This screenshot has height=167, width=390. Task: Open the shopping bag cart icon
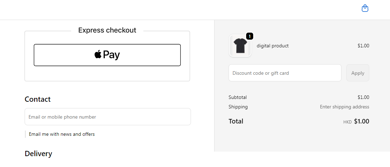(365, 8)
